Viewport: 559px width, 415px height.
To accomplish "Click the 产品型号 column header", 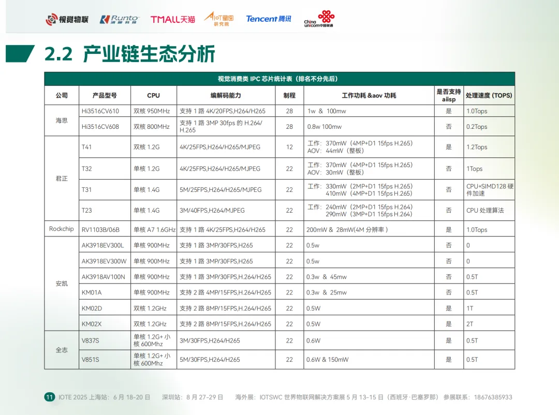I will pos(105,96).
